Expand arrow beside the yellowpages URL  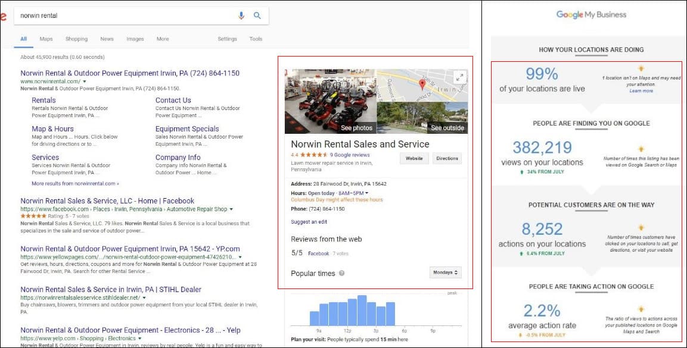coord(240,257)
